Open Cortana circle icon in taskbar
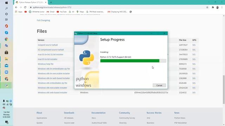 6,14
